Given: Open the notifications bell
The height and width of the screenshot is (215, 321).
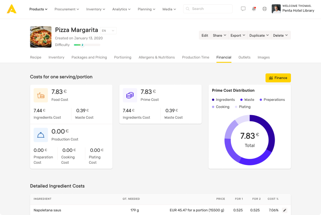Looking at the screenshot, I should click(x=254, y=9).
